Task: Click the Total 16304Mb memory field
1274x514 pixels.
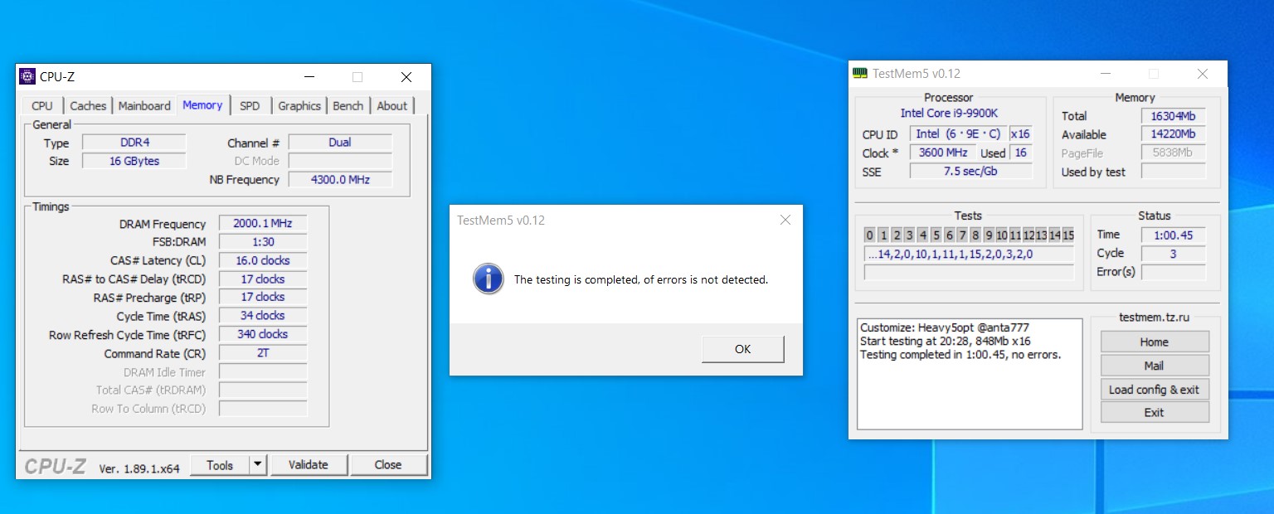Action: coord(1173,116)
